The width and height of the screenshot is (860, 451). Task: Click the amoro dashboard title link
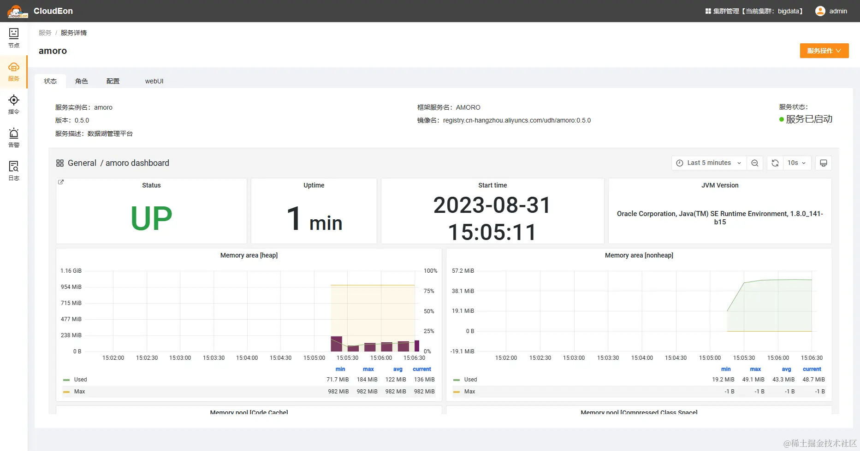point(137,163)
